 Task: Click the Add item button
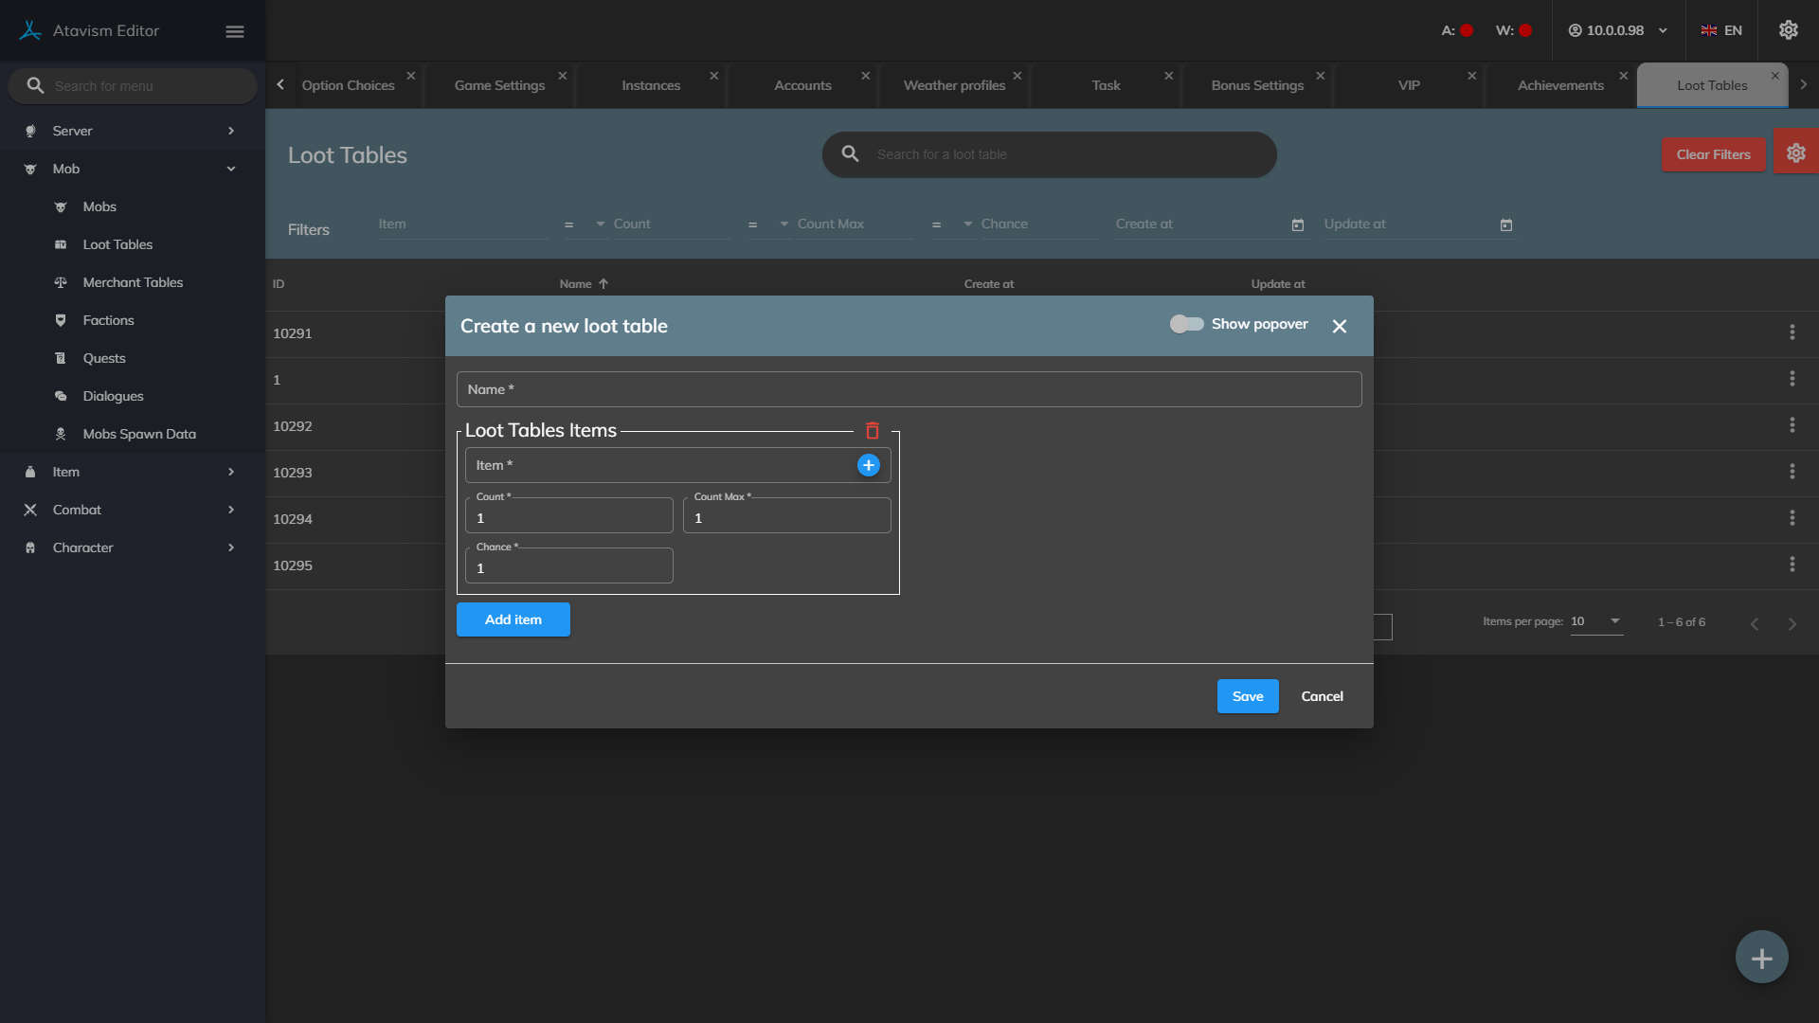point(513,619)
